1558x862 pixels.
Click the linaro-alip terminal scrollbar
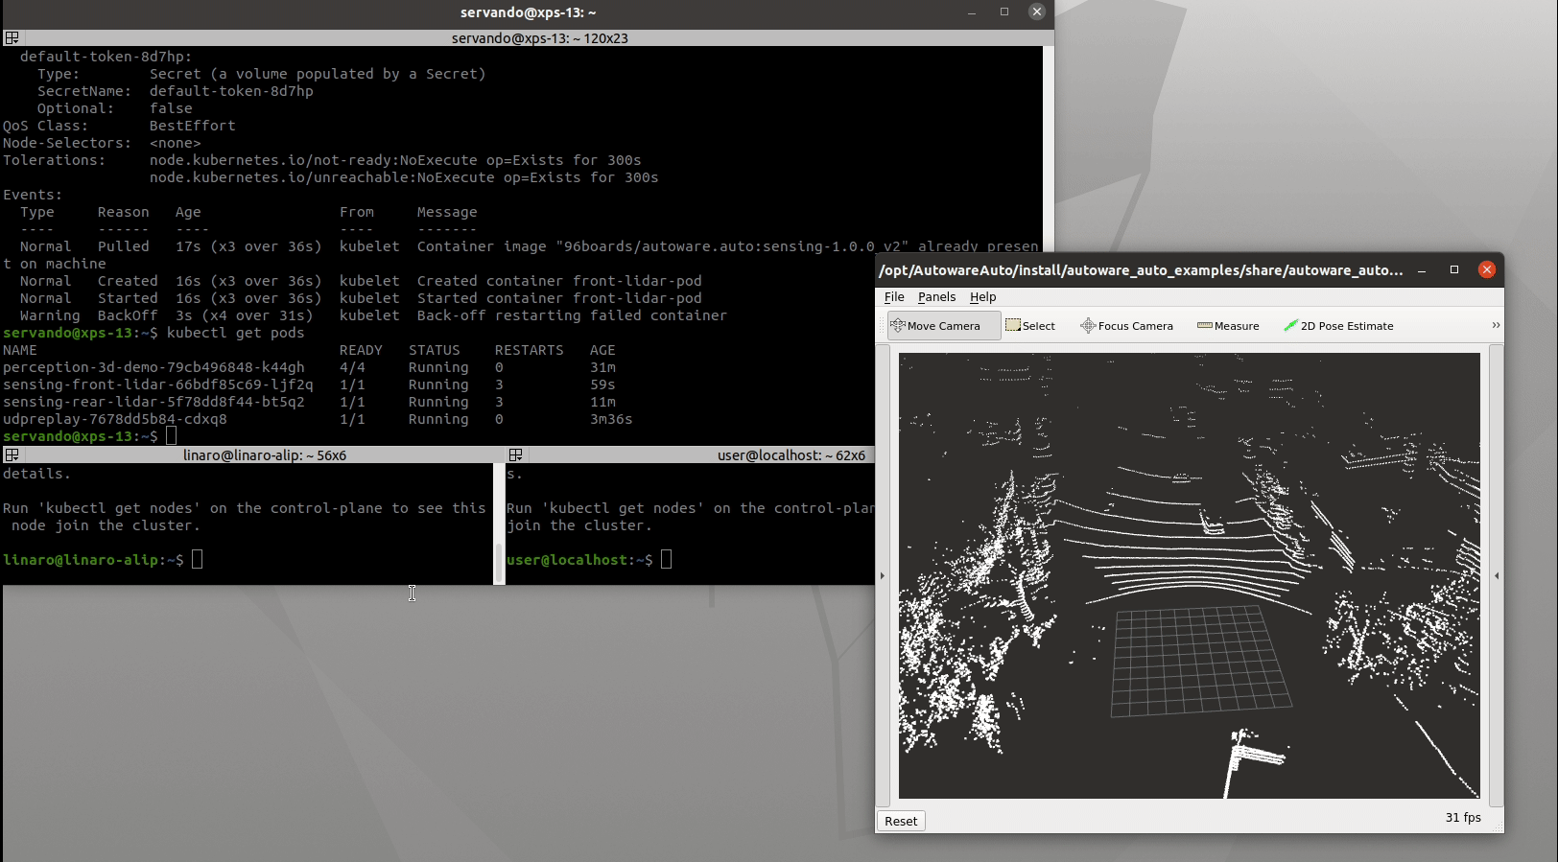click(x=498, y=561)
